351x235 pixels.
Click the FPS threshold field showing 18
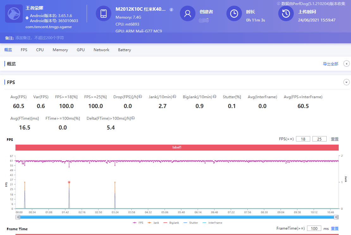click(x=303, y=139)
